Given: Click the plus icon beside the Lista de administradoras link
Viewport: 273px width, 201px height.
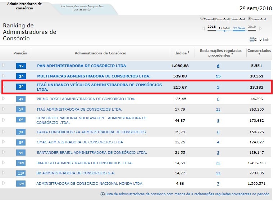Looking at the screenshot, I should point(103,194).
